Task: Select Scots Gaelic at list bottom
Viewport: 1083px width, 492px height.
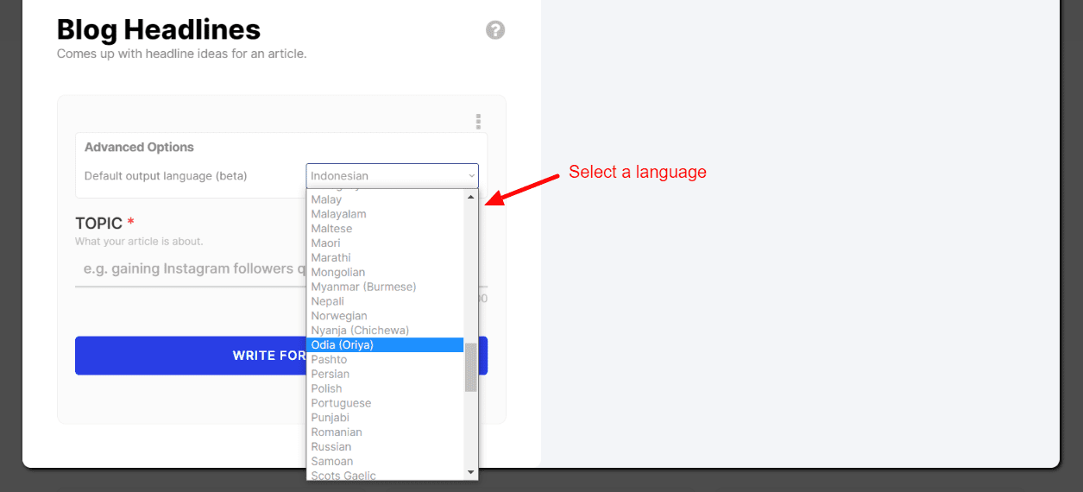Action: pos(343,475)
